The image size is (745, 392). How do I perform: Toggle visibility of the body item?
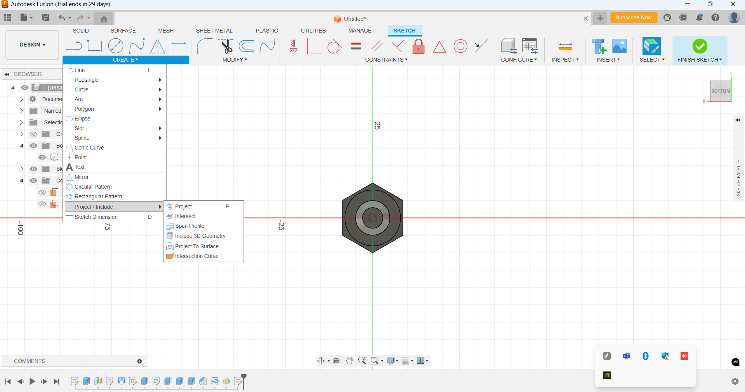(x=42, y=157)
